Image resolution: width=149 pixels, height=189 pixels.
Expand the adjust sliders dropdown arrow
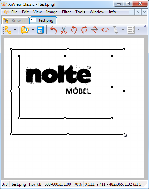[x=138, y=30]
